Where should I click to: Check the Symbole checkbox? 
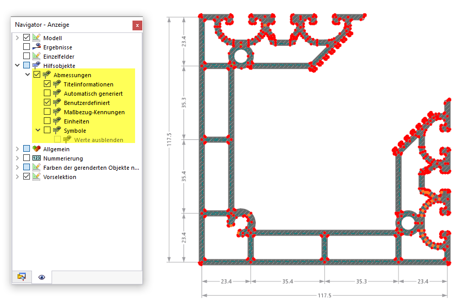[x=47, y=130]
